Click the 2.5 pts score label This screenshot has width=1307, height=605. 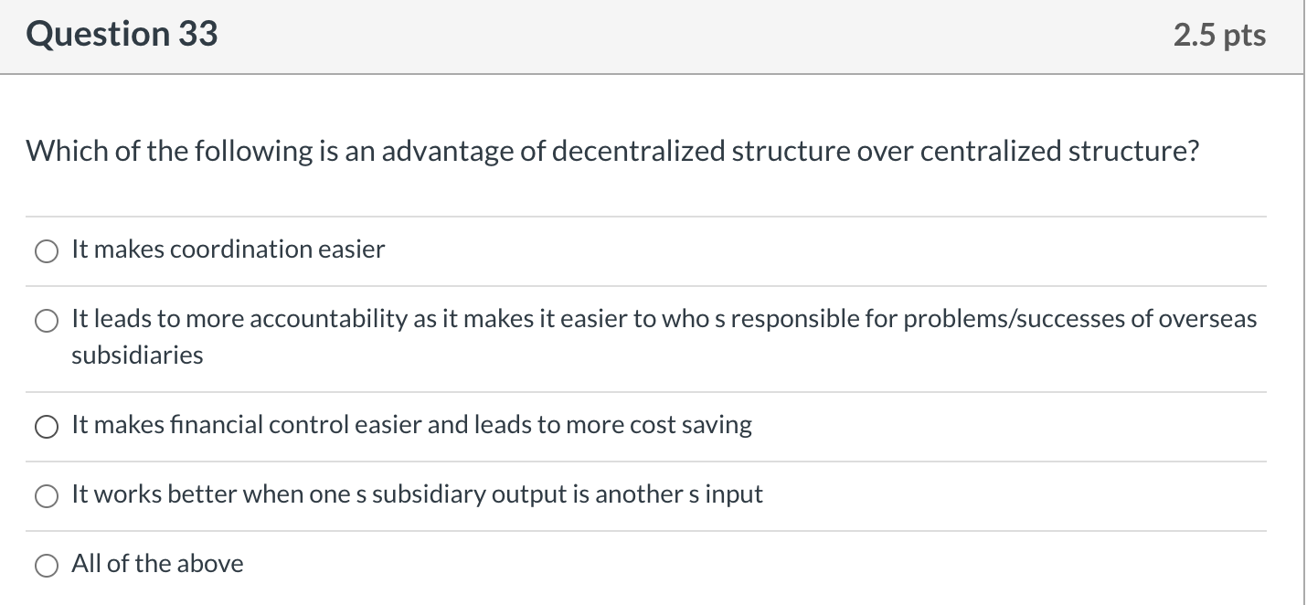pos(1220,35)
